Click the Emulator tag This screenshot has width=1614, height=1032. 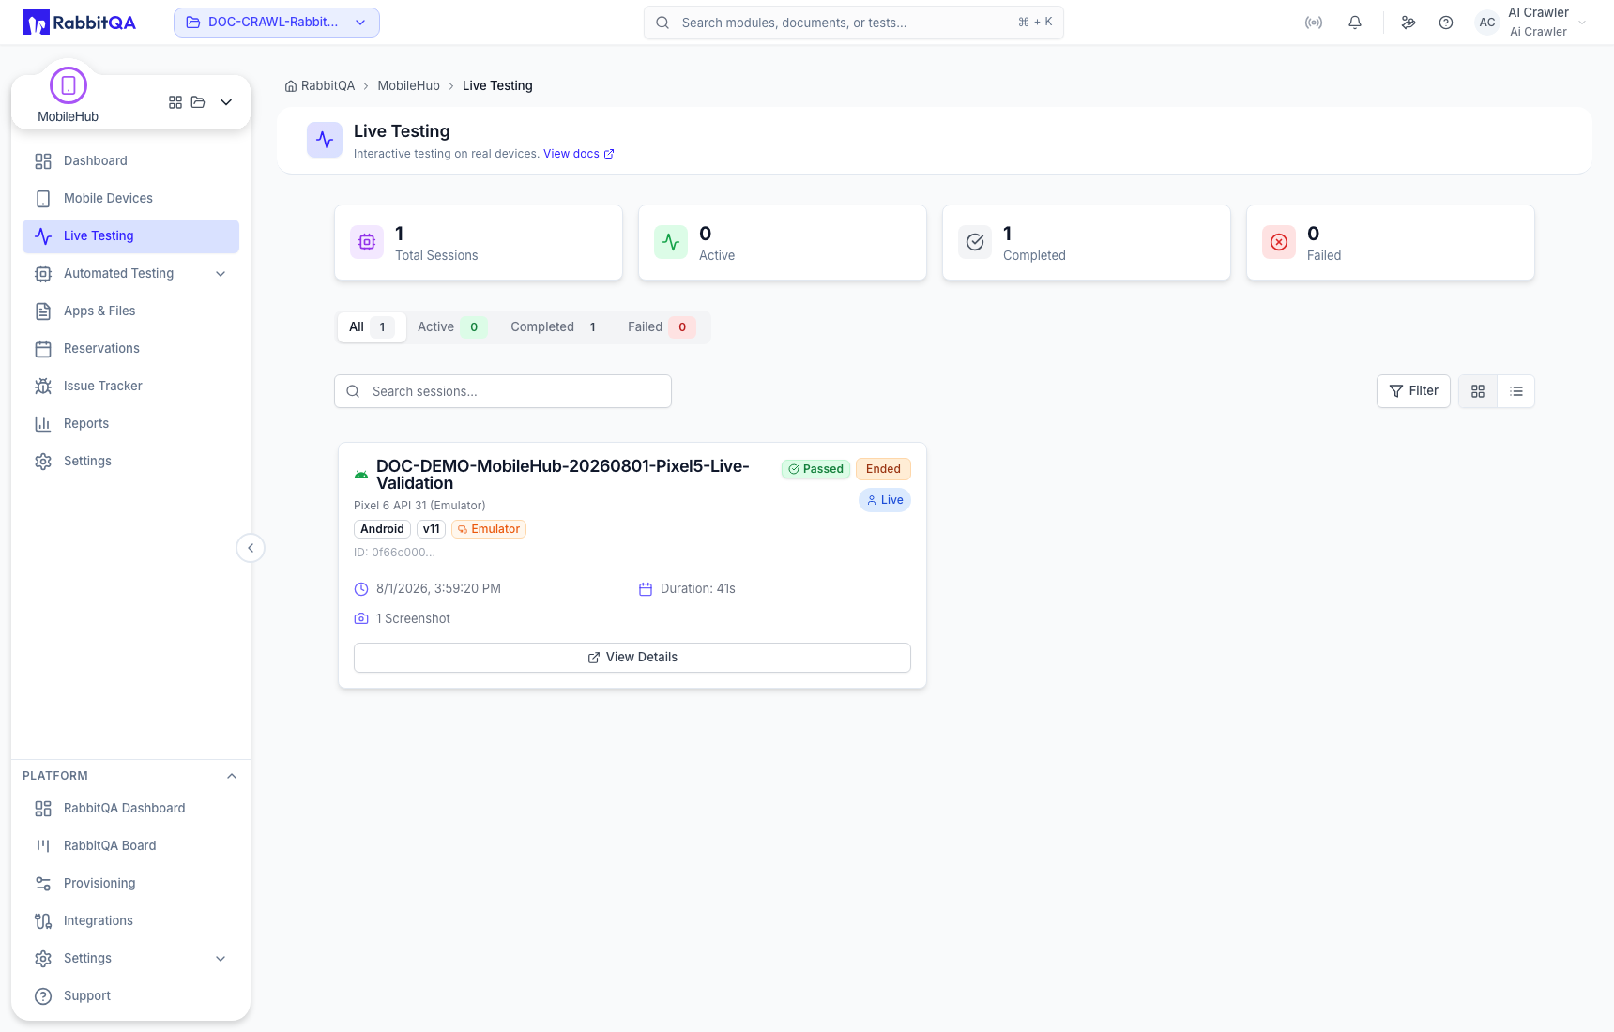coord(489,529)
